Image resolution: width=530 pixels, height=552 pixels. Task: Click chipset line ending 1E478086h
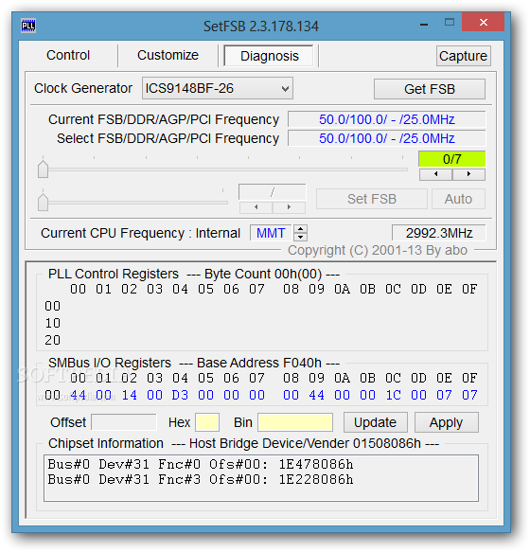pos(201,464)
